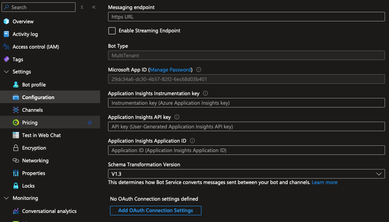Viewport: 389px width, 222px height.
Task: Click the Overview cube icon
Action: tap(6, 21)
